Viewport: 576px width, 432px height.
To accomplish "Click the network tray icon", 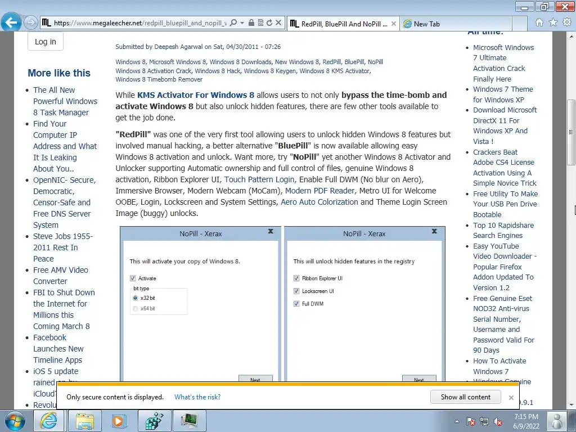I will click(x=484, y=421).
